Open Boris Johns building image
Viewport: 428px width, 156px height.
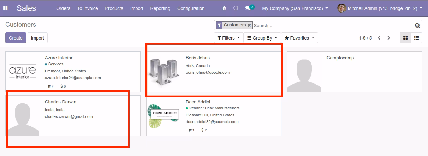pos(163,72)
